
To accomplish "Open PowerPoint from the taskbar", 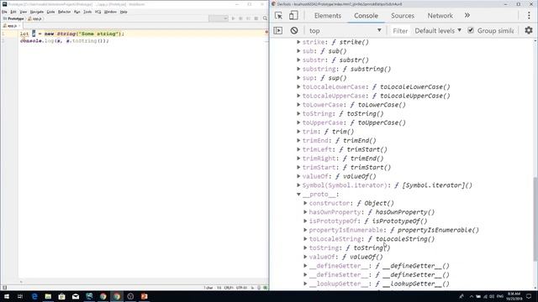I will pos(144,296).
